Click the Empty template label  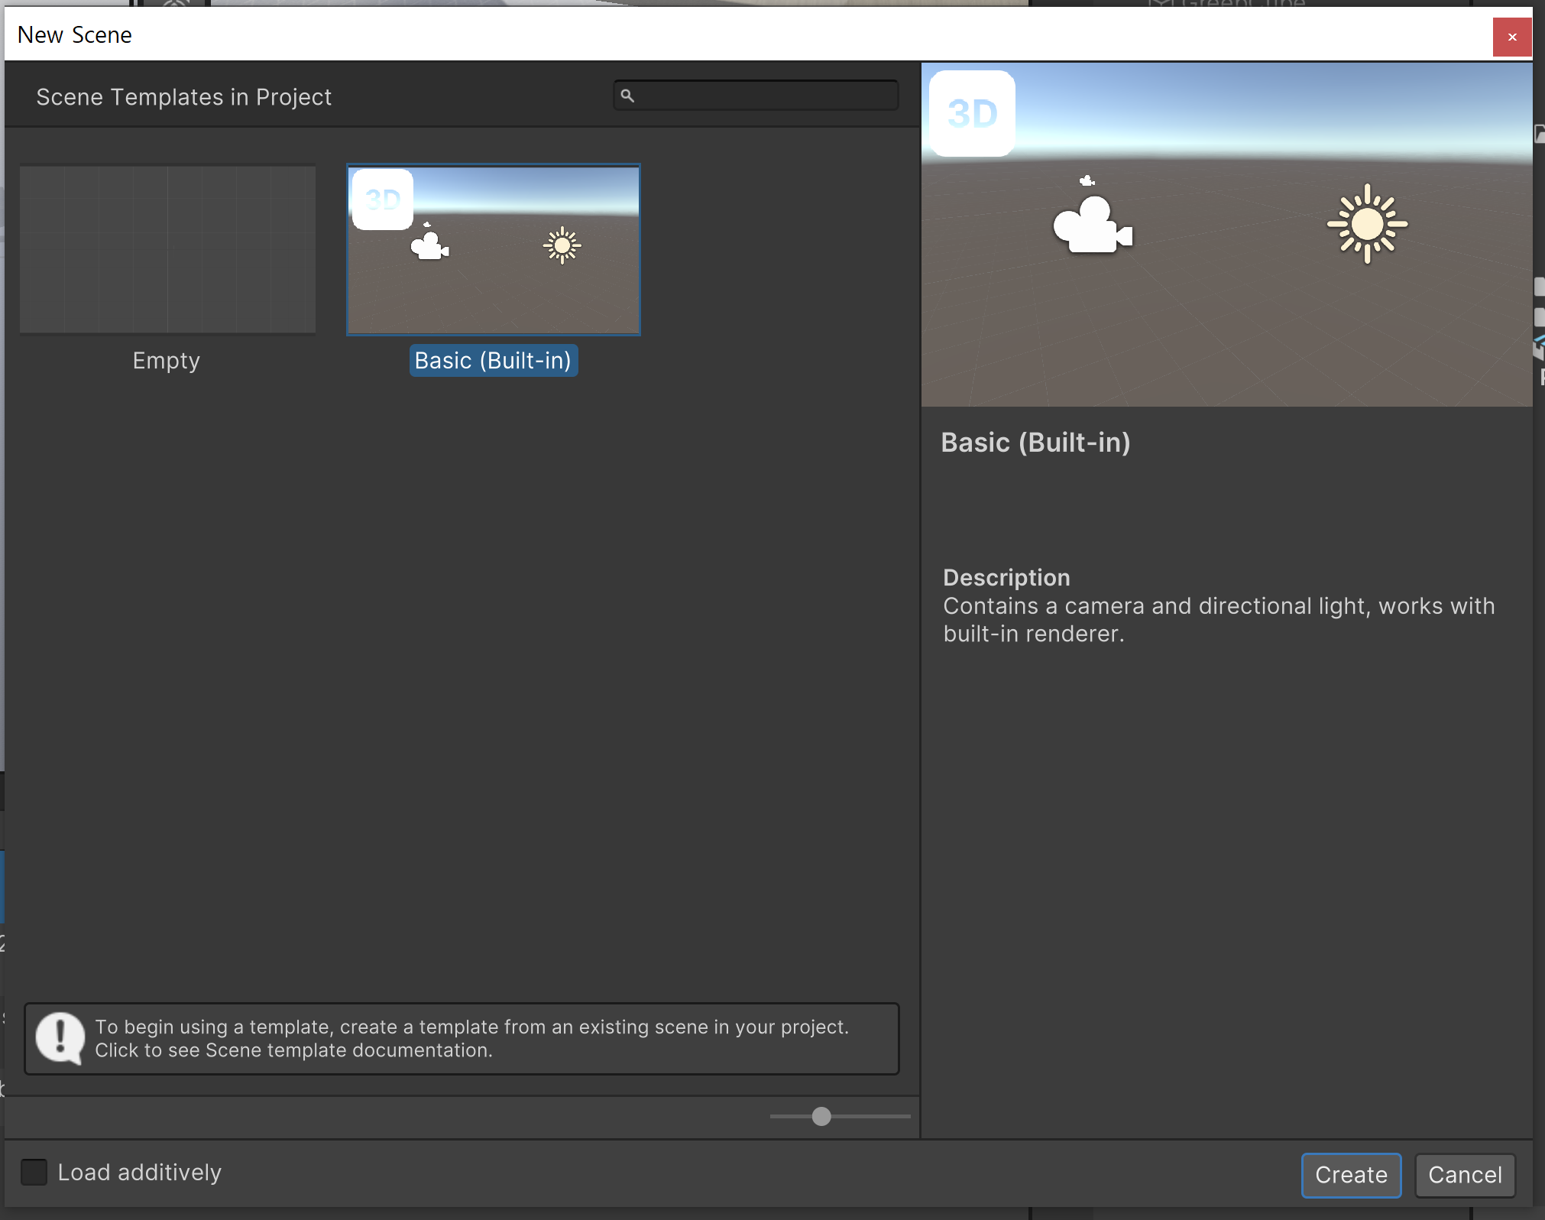coord(166,360)
